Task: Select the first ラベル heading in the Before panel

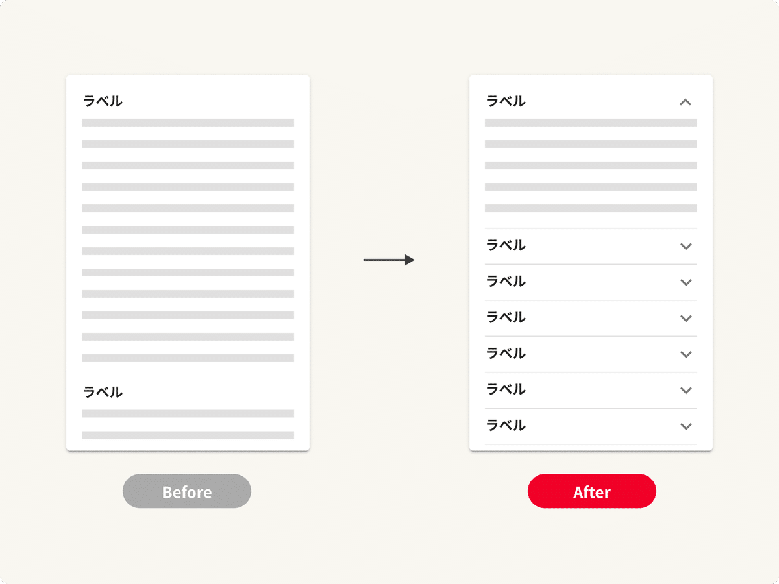Action: [103, 101]
